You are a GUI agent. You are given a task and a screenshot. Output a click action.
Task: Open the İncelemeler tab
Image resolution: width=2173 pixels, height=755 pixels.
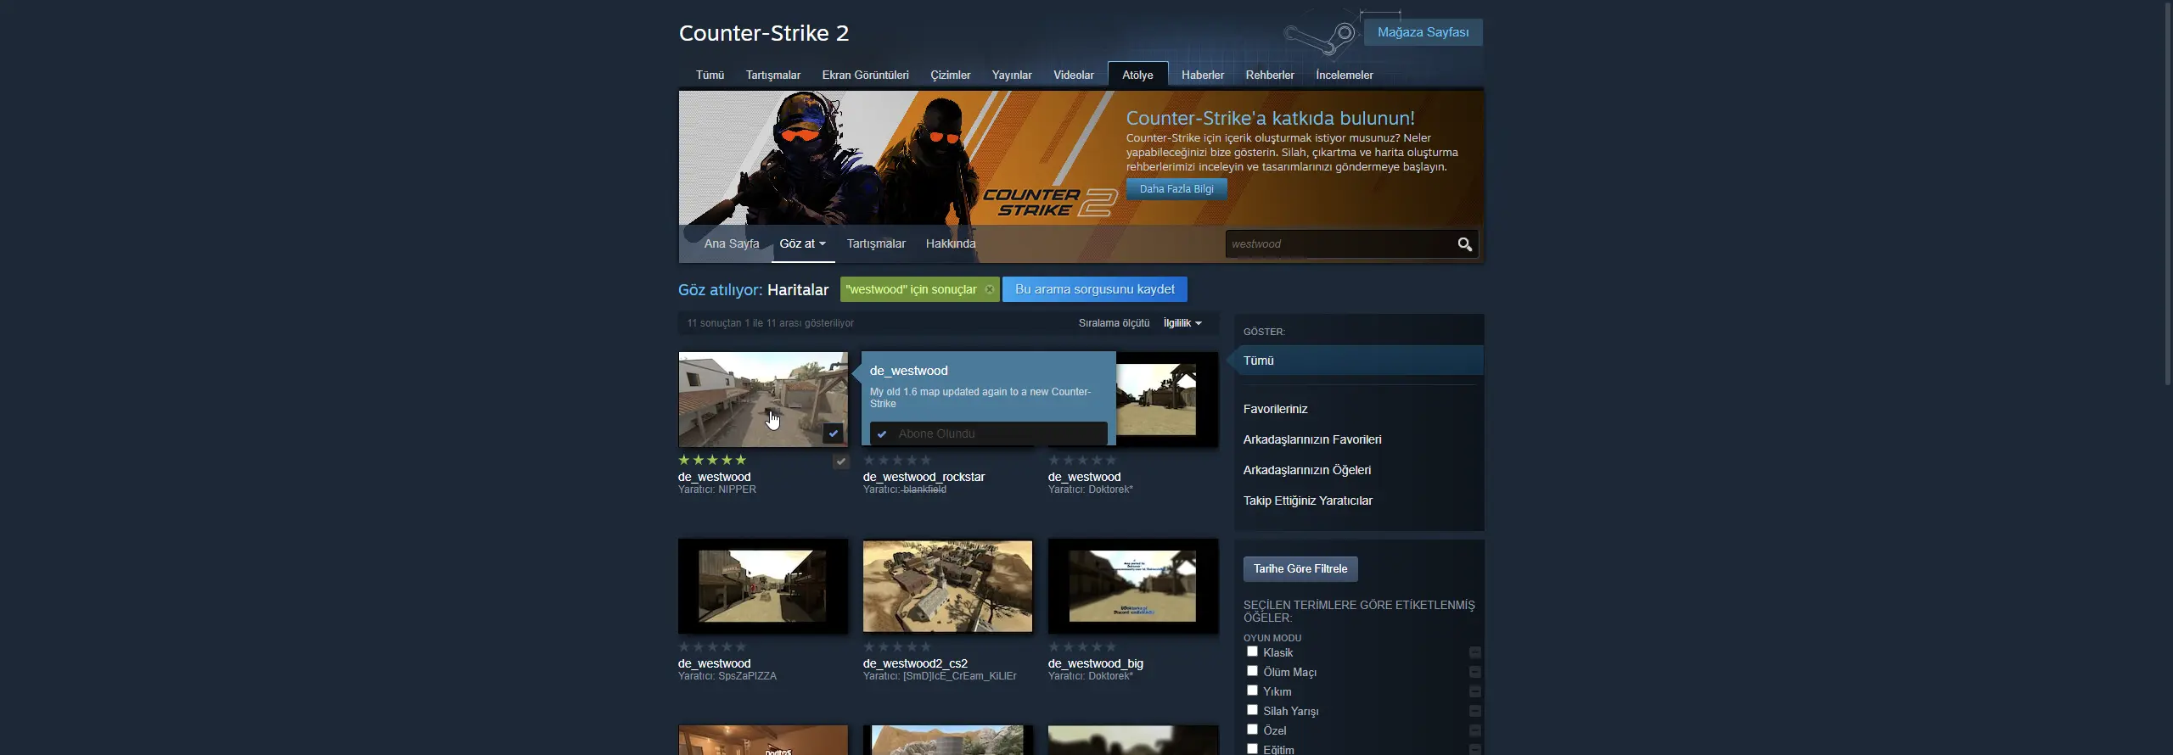[x=1344, y=75]
